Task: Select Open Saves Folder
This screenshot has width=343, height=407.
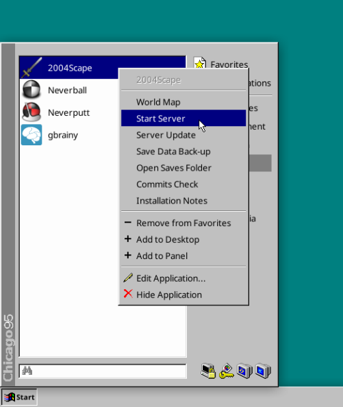Action: [183, 167]
